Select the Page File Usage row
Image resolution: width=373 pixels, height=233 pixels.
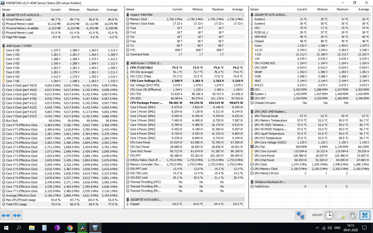(x=60, y=37)
